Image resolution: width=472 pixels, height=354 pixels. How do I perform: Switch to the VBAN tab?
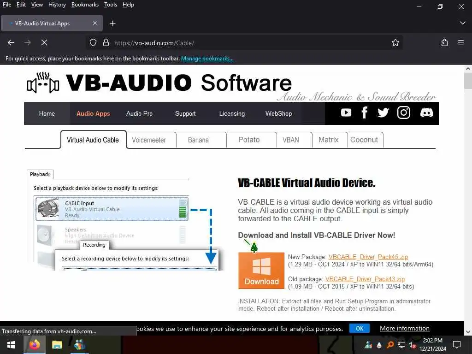click(x=291, y=140)
